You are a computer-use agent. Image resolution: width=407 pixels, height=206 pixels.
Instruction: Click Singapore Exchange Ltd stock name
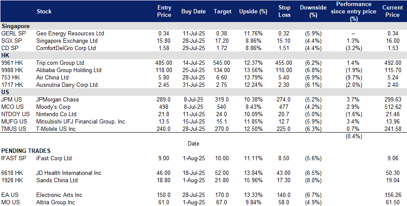tap(67, 41)
